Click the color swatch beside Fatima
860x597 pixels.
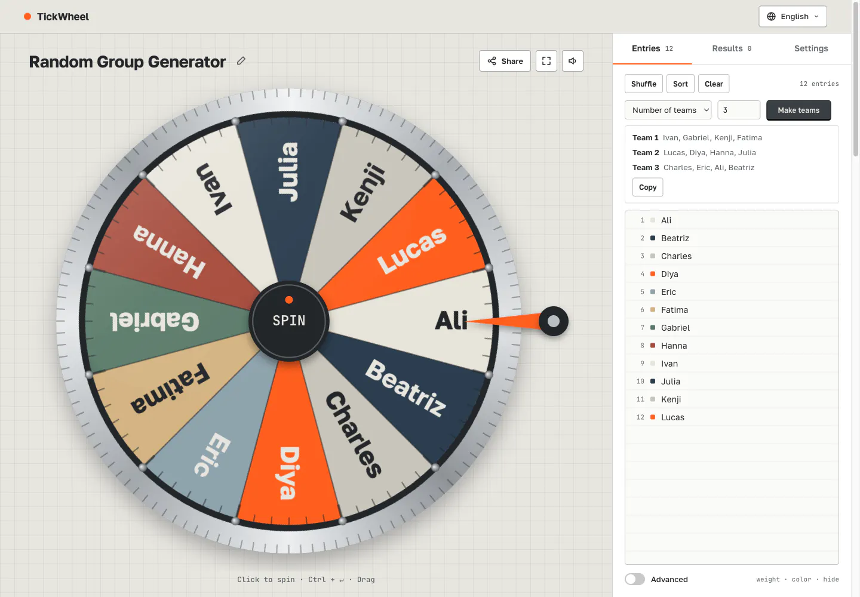click(653, 310)
